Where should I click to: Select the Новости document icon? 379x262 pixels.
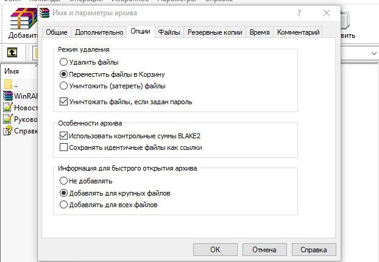8,107
